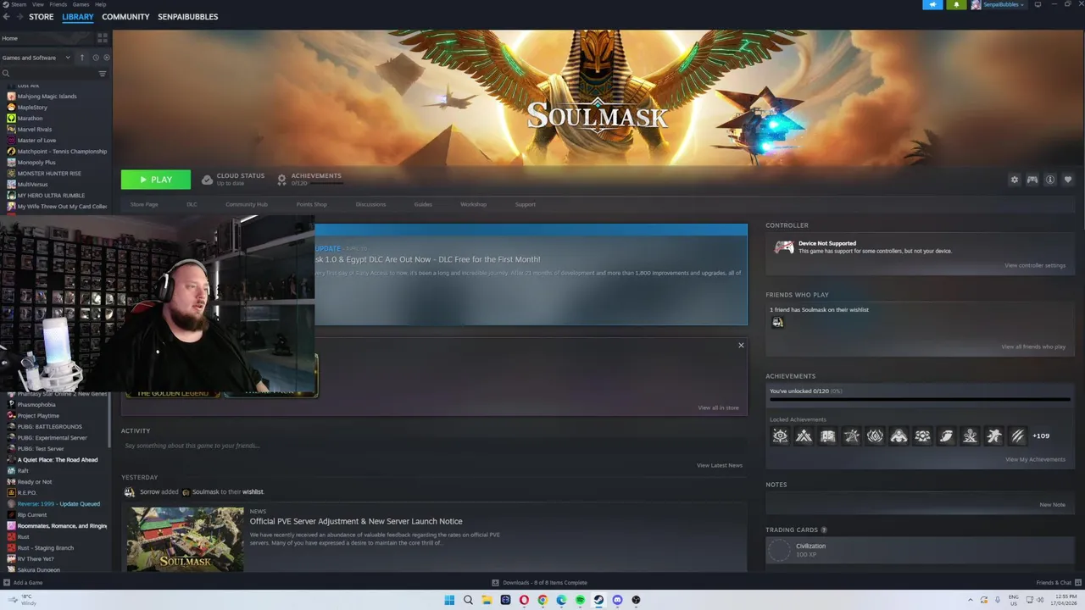Screen dimensions: 1085x610
Task: Click View My Achievements
Action: click(1035, 459)
